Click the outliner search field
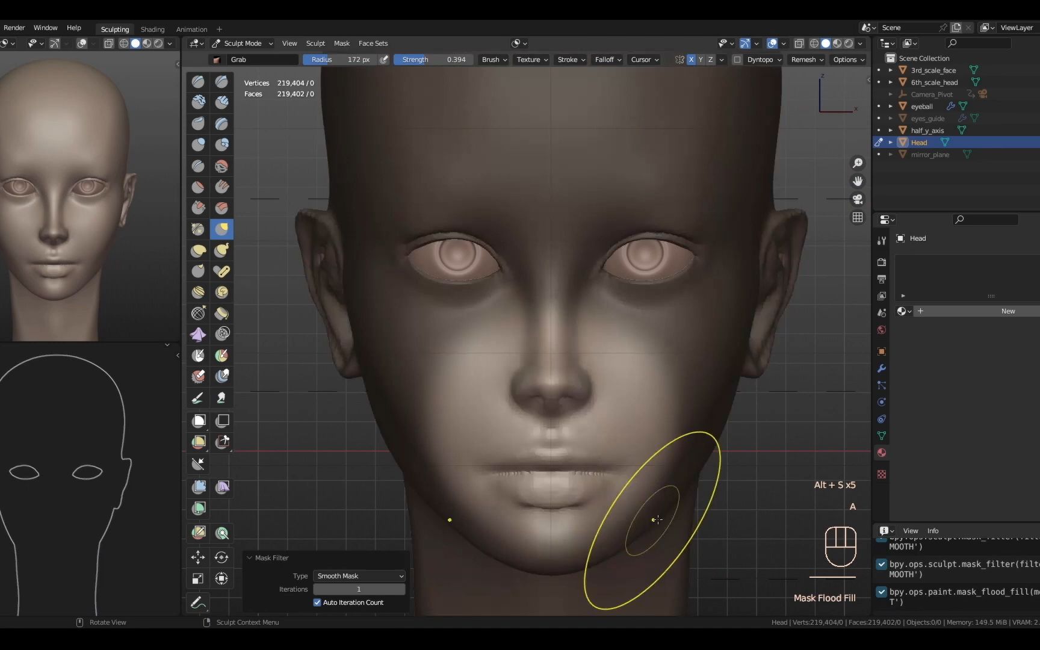 (x=978, y=43)
